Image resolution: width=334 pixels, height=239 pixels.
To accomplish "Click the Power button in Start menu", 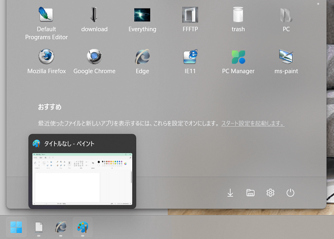I will coord(291,193).
